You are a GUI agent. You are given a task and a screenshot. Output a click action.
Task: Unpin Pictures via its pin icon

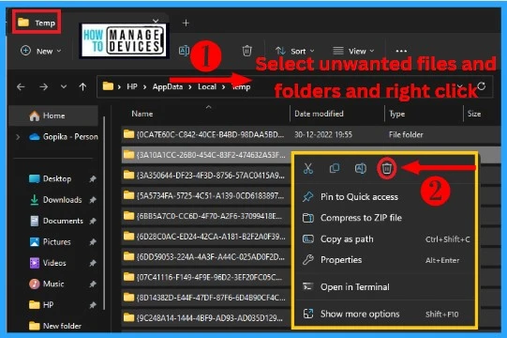pyautogui.click(x=93, y=242)
